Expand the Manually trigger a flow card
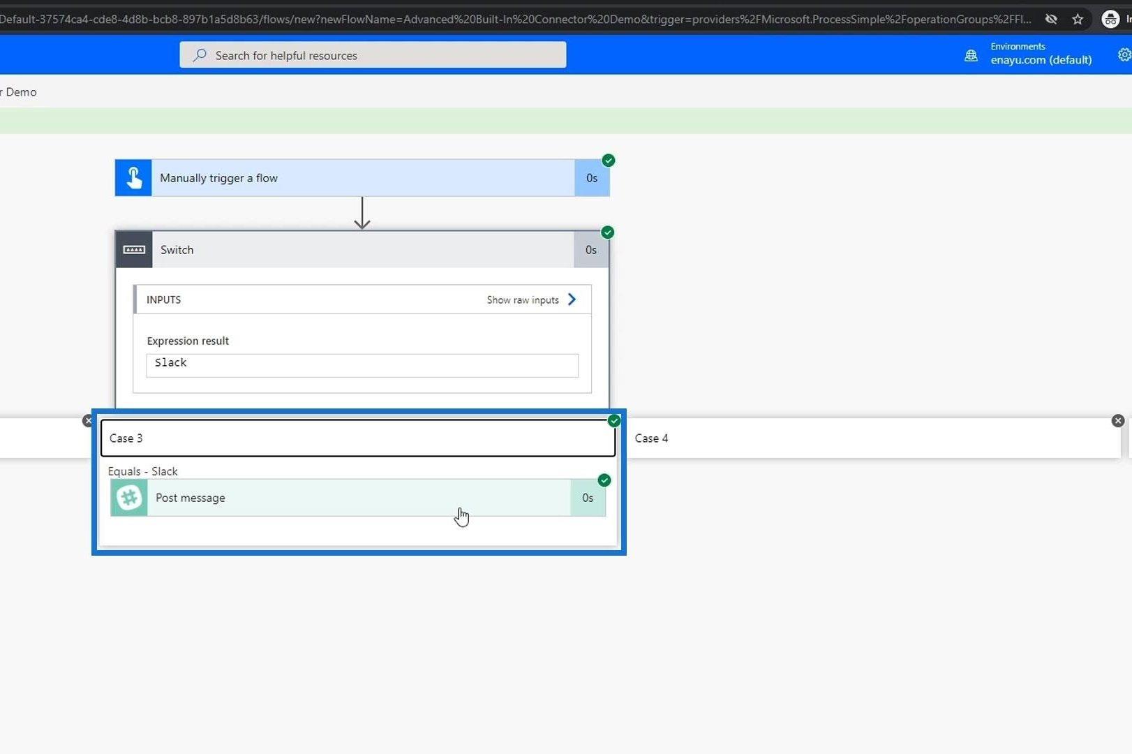This screenshot has height=754, width=1132. (362, 178)
